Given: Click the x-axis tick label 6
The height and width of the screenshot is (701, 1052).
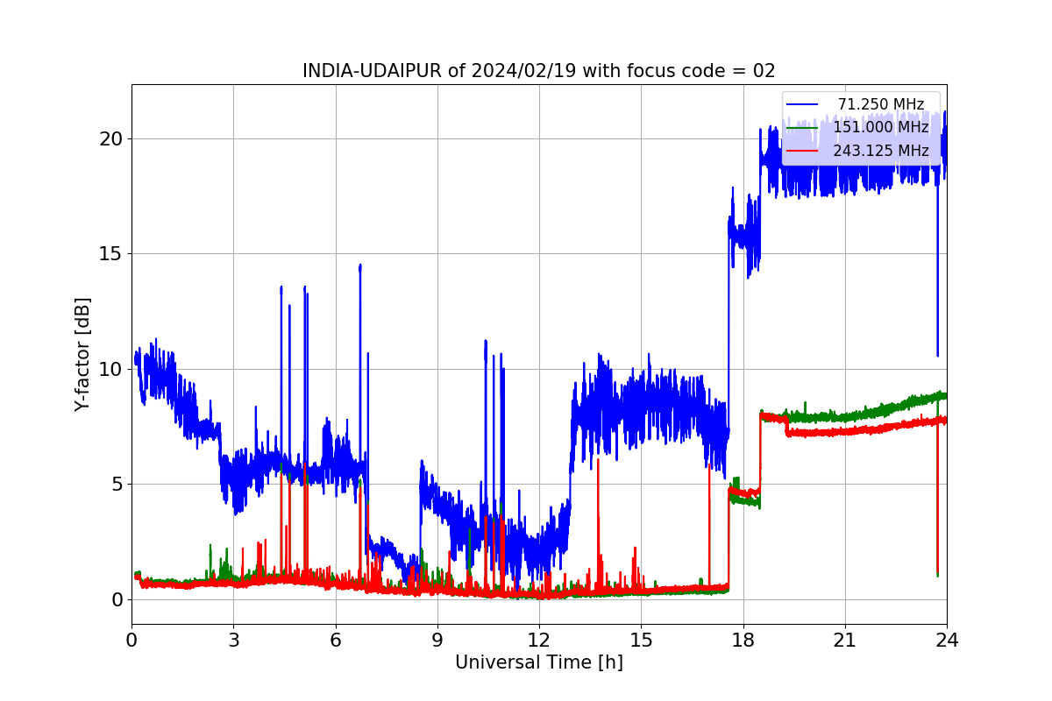Looking at the screenshot, I should 336,641.
